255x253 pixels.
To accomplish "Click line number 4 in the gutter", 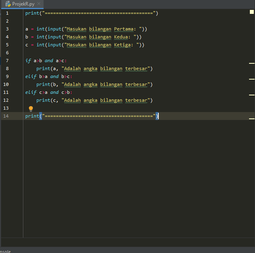I will click(7, 37).
